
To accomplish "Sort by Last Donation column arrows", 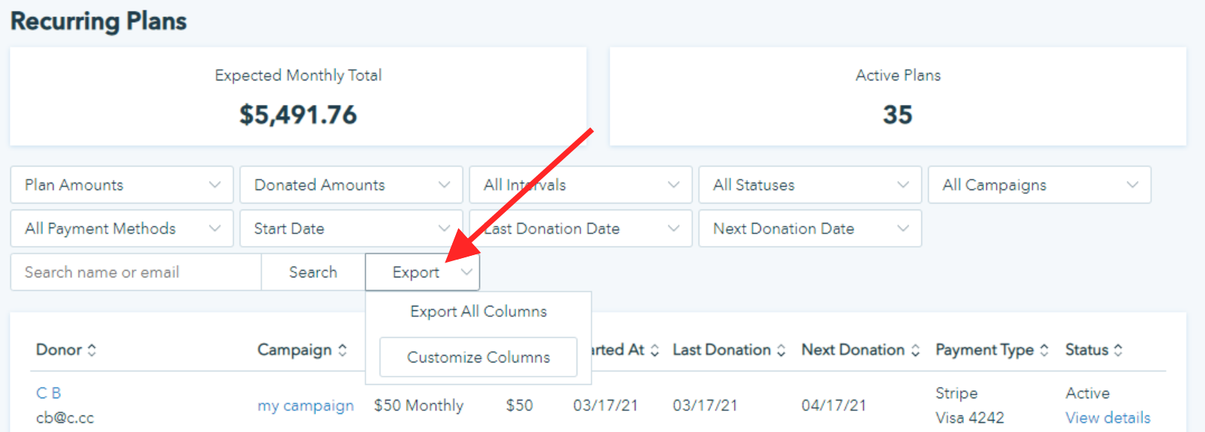I will coord(781,350).
